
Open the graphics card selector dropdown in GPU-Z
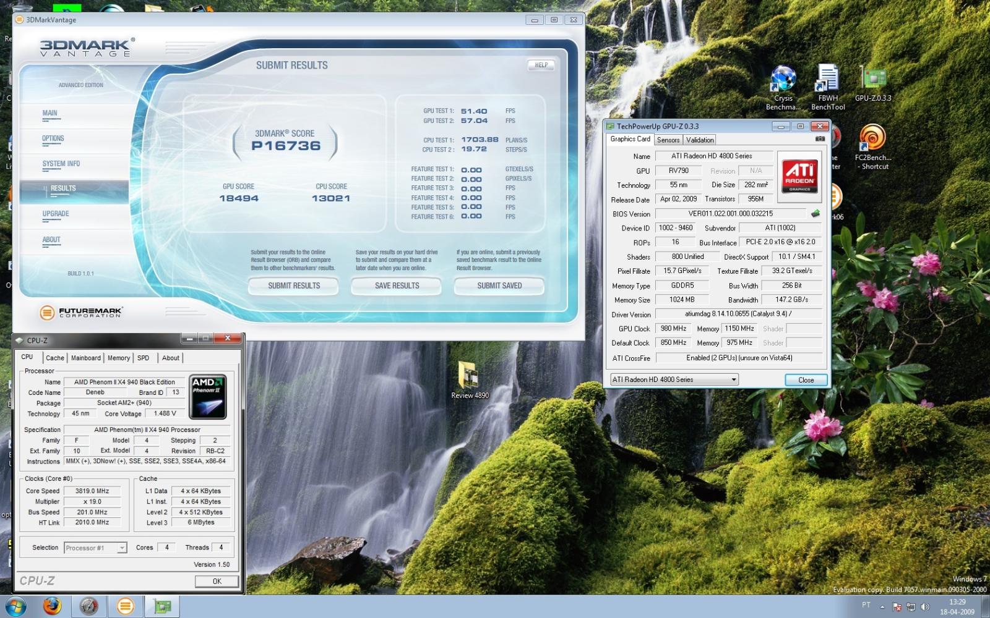[674, 379]
